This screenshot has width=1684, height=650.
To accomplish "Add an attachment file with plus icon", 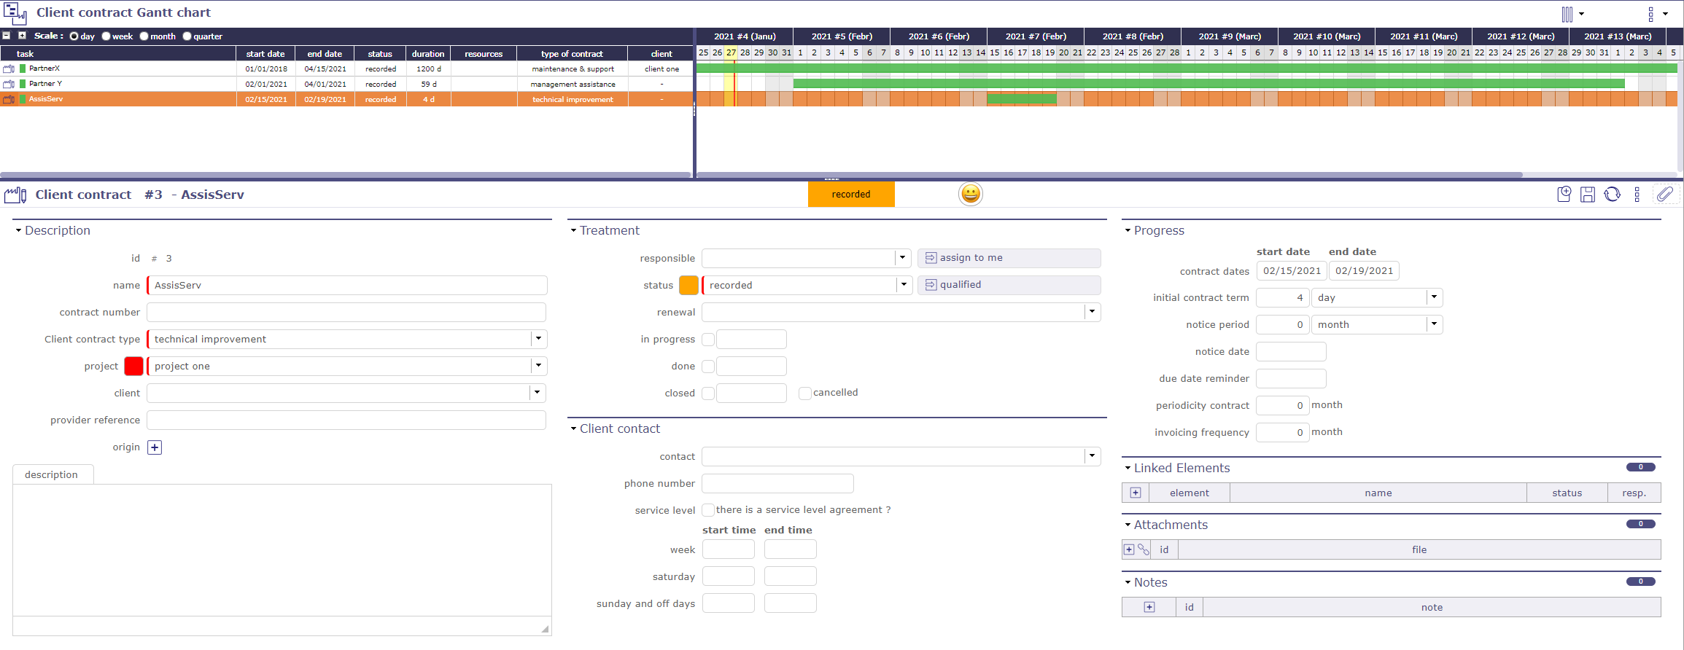I will 1129,549.
